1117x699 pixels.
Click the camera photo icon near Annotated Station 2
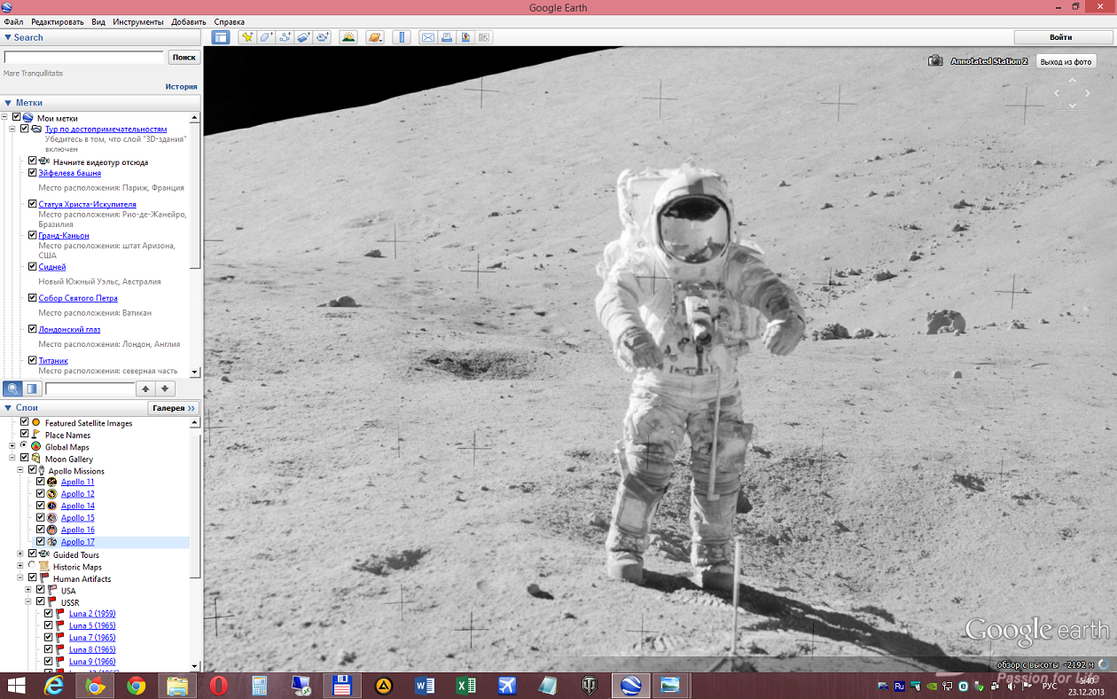coord(935,61)
